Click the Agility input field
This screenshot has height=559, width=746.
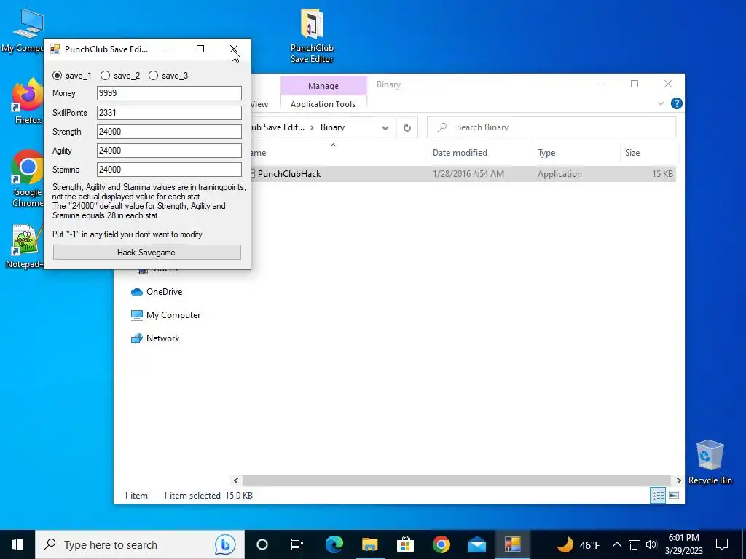(x=169, y=151)
